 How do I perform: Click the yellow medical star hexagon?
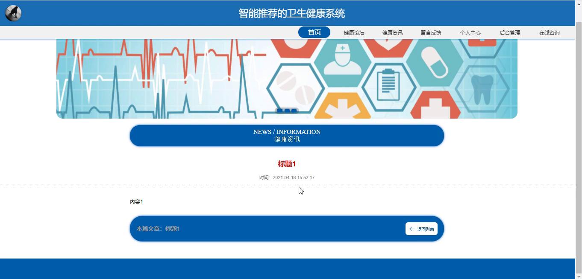(342, 108)
